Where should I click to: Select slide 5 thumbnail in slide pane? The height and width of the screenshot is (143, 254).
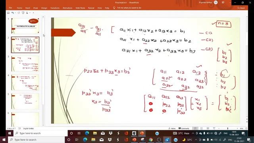[25, 101]
